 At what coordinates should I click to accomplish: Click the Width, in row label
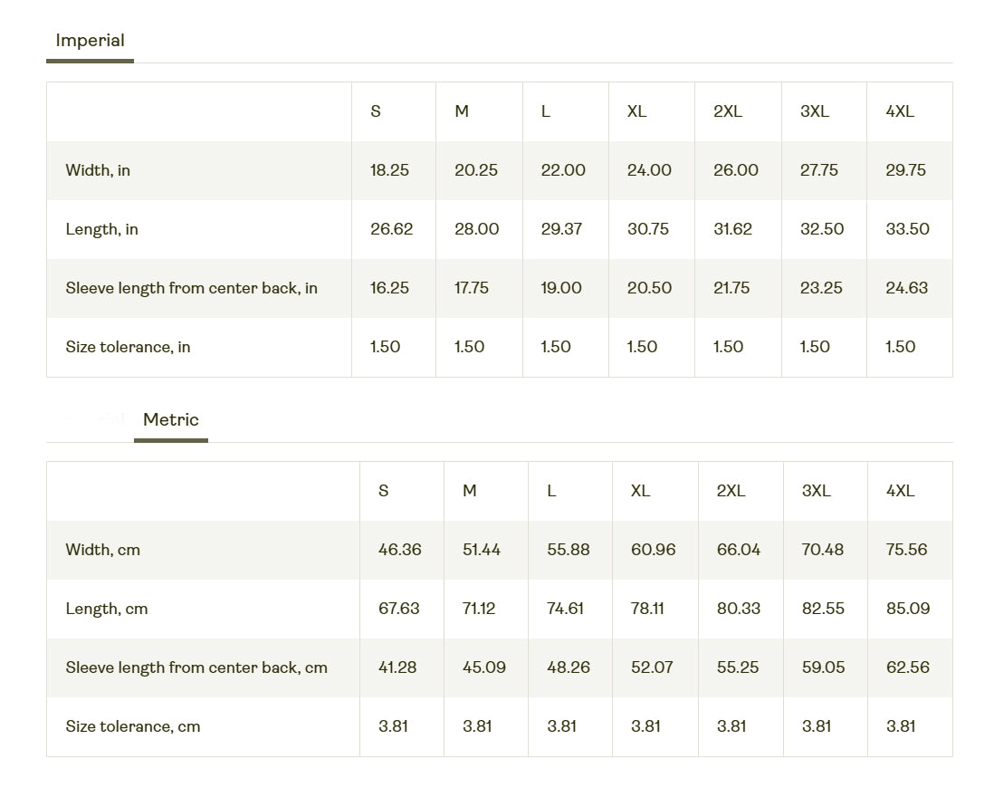[98, 170]
